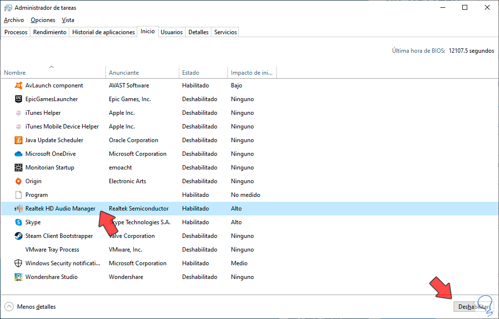Viewport: 499px width, 319px height.
Task: Open the Opciones menu
Action: tap(43, 20)
